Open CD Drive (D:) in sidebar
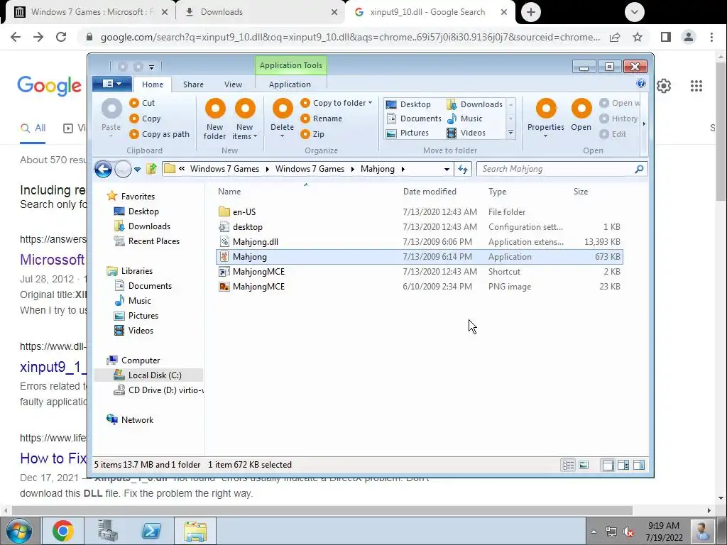Image resolution: width=727 pixels, height=545 pixels. [158, 390]
